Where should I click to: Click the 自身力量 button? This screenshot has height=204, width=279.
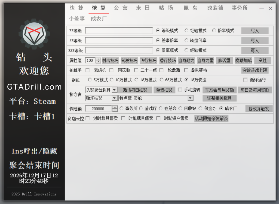point(206,60)
